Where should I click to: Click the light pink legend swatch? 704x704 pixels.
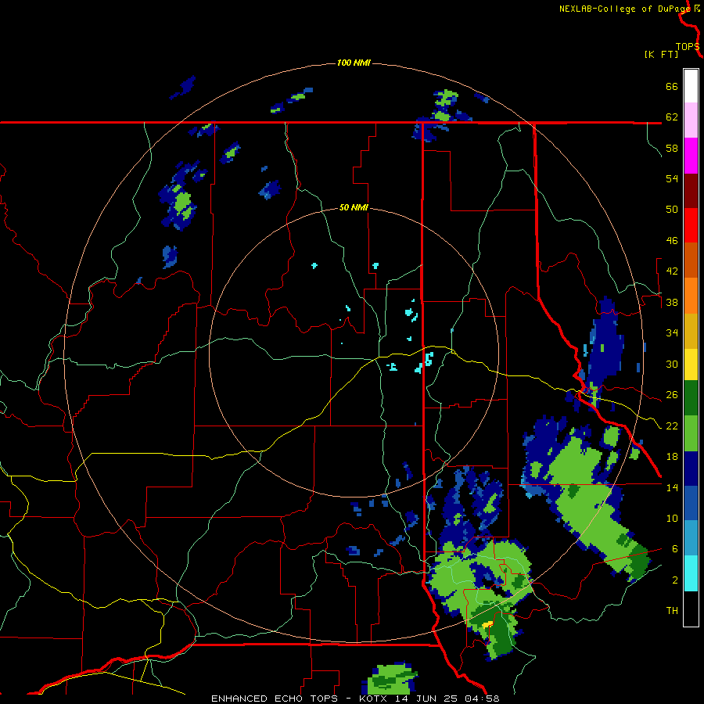[x=691, y=120]
